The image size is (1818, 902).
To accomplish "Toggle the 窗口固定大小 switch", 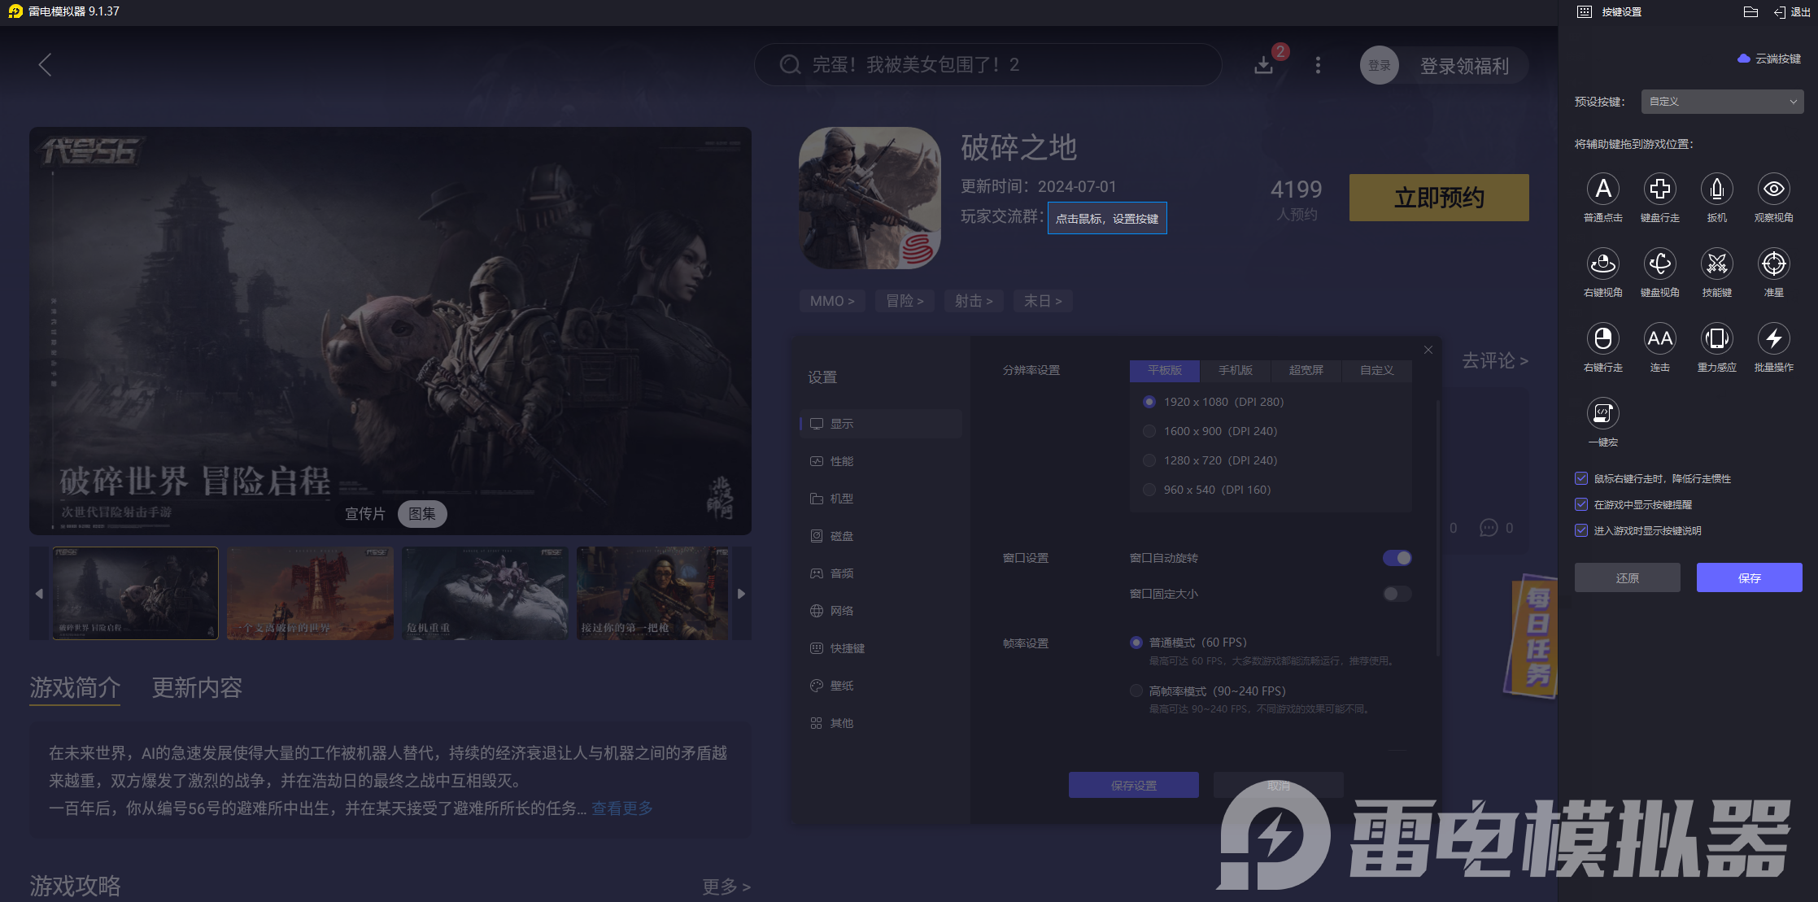I will coord(1397,594).
